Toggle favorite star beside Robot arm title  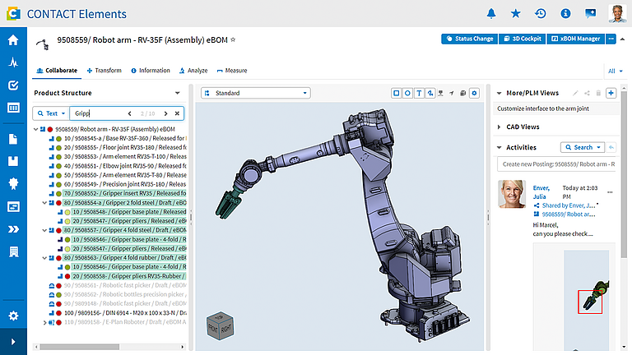[x=233, y=39]
